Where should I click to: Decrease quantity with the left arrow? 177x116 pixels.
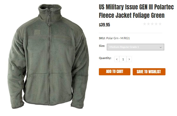117,59
